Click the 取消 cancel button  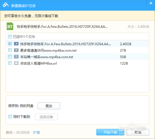tap(138, 132)
